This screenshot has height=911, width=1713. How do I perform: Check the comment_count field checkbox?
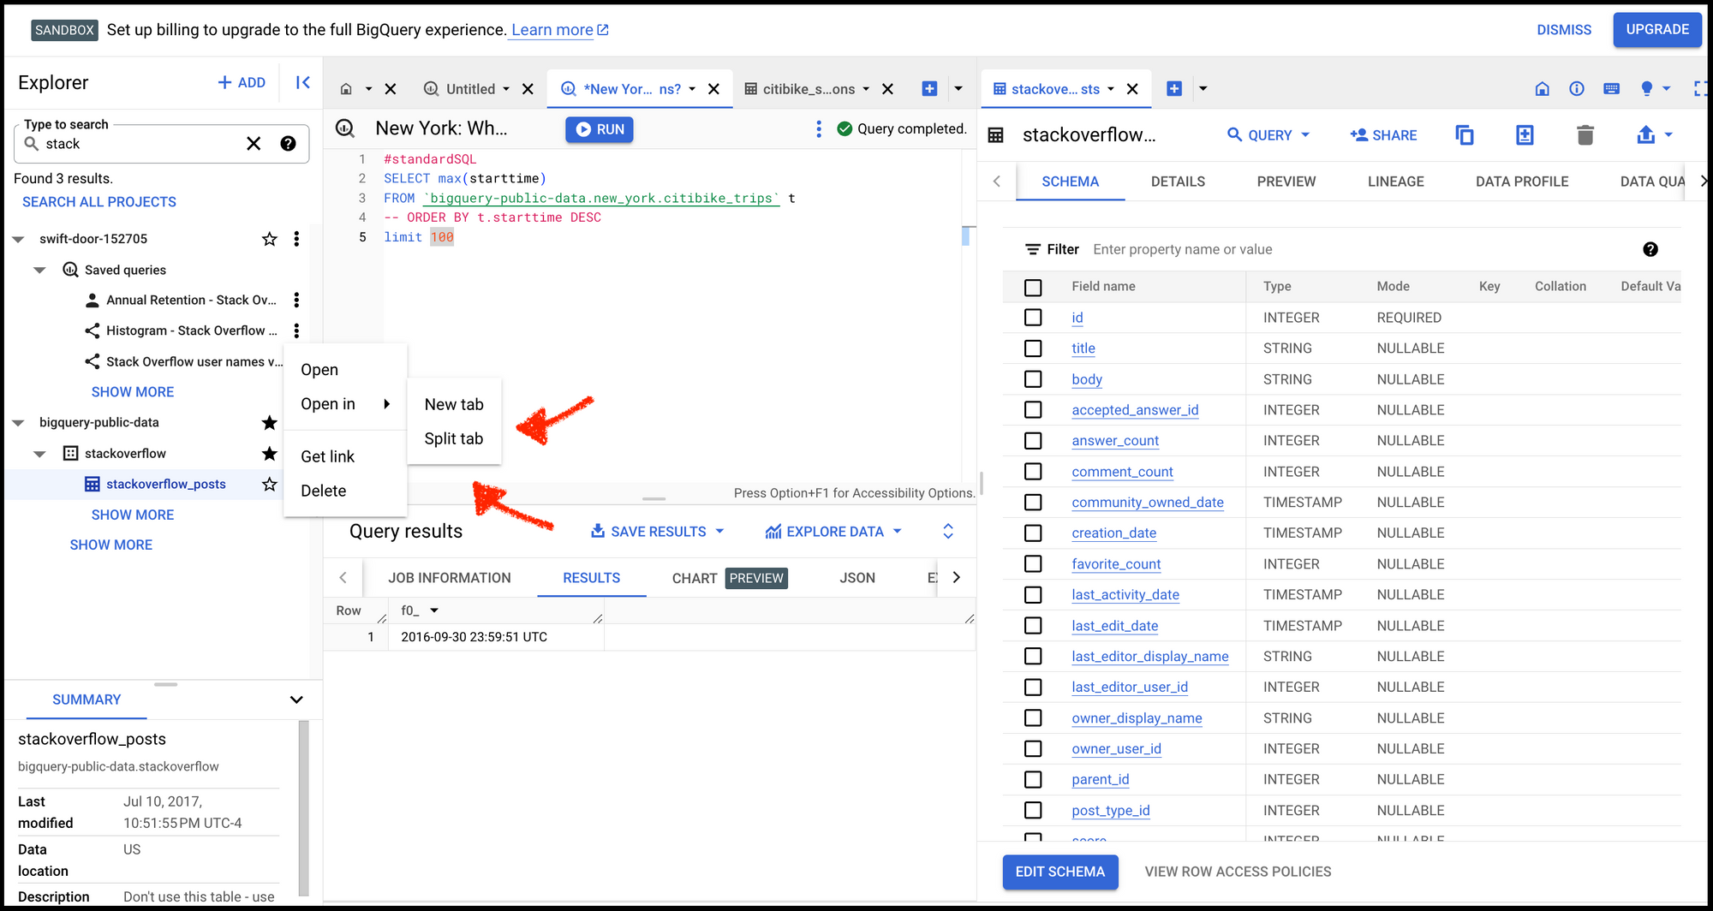pos(1033,472)
